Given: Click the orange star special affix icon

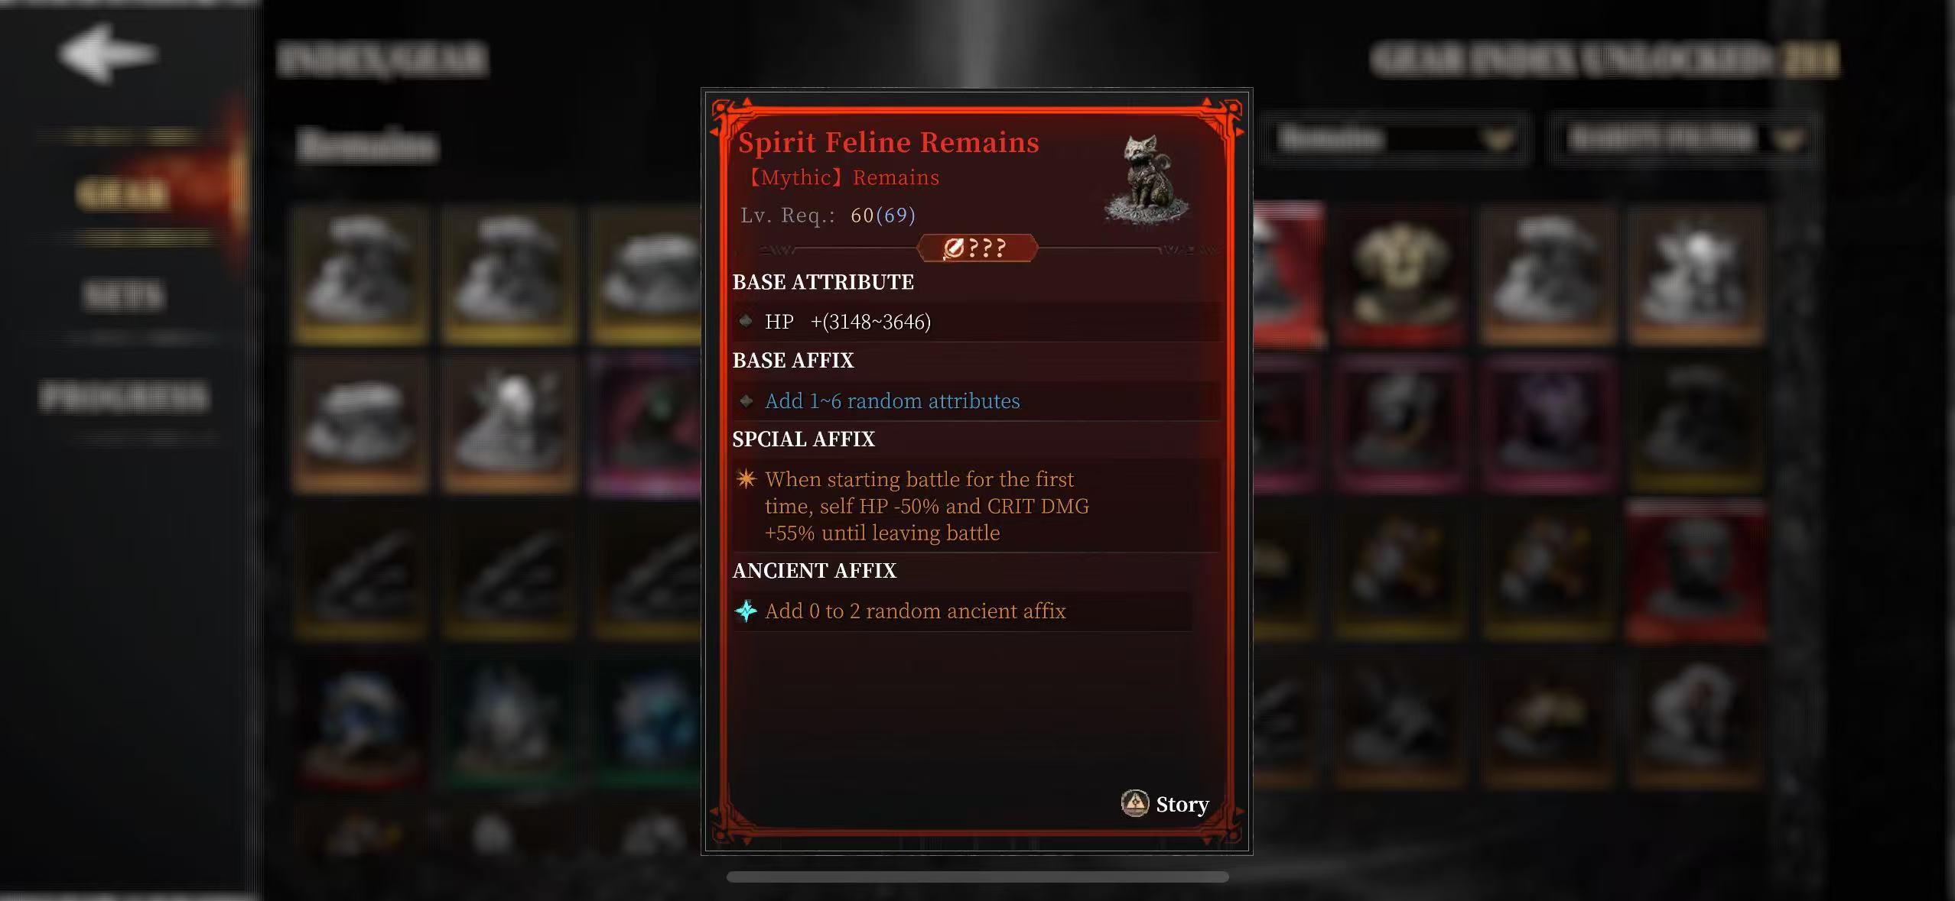Looking at the screenshot, I should 746,479.
